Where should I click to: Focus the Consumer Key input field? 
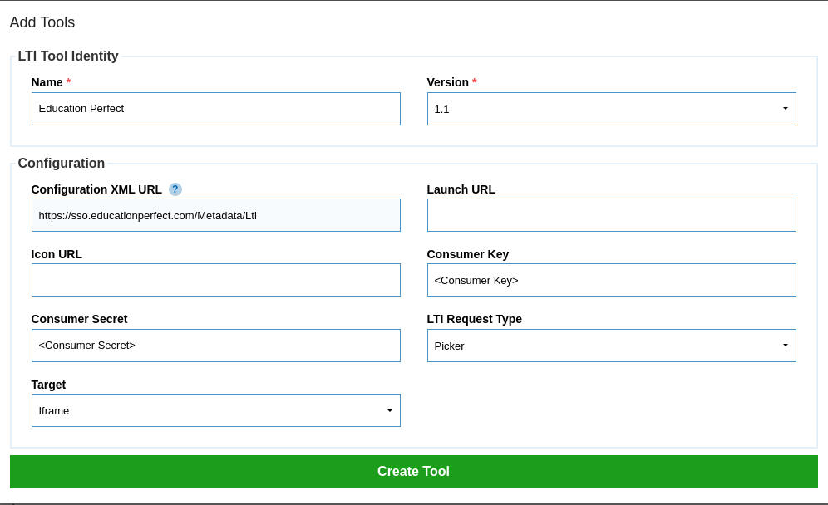[x=612, y=280]
